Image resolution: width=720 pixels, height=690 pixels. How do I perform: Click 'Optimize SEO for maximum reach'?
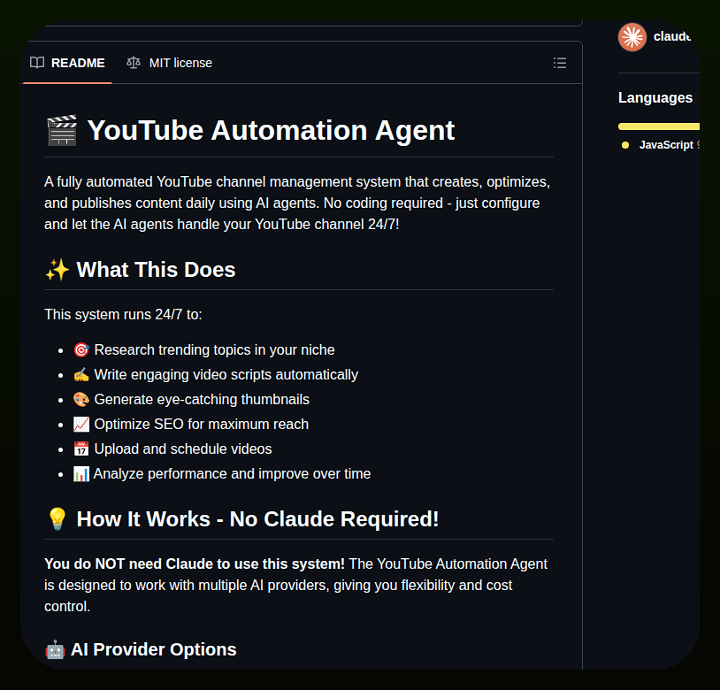201,425
